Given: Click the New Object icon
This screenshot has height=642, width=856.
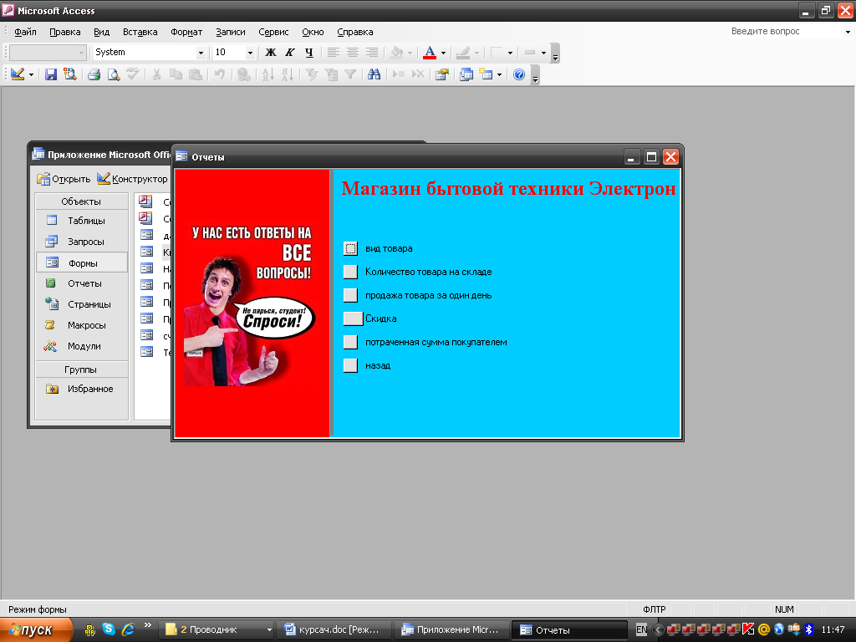Looking at the screenshot, I should click(x=486, y=74).
